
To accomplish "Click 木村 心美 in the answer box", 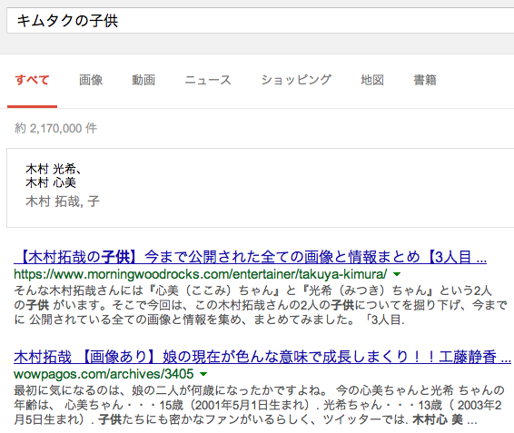I will coord(51,182).
